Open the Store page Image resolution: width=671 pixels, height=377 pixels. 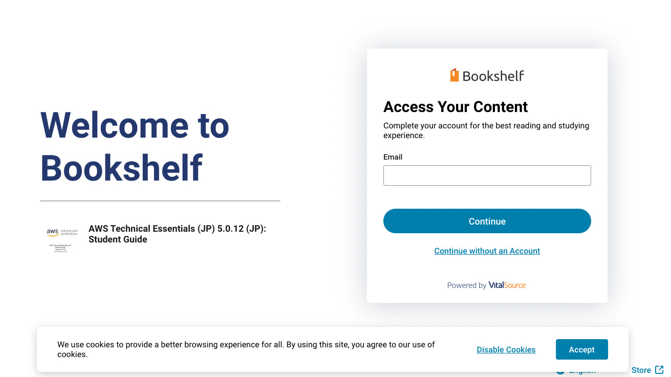pos(640,370)
